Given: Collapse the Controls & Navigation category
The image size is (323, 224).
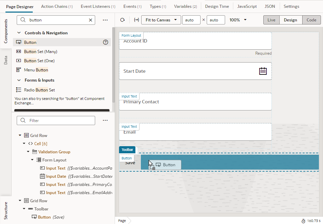Looking at the screenshot, I should [x=19, y=33].
